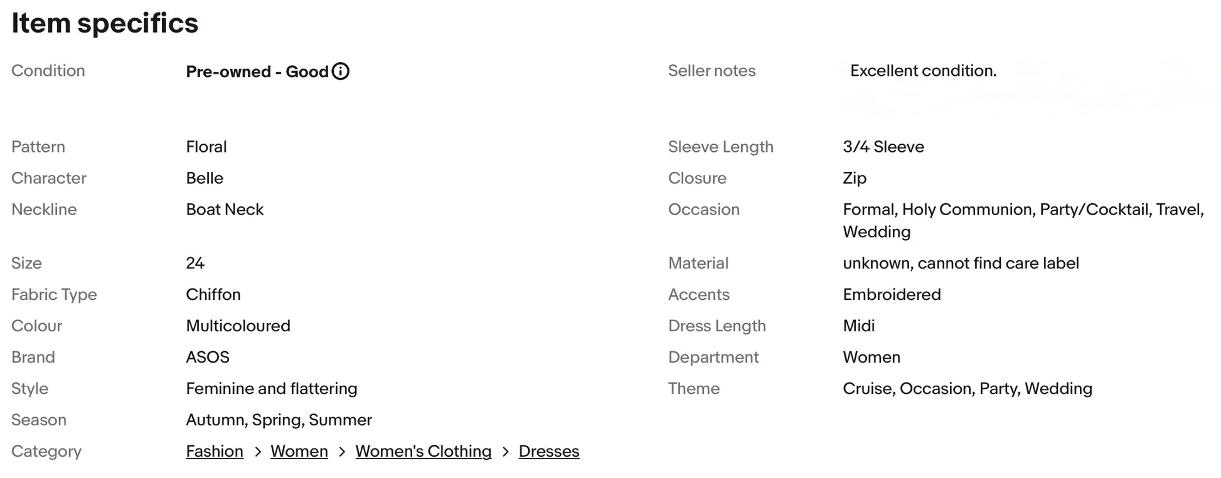Click the Belle character value

pos(205,178)
